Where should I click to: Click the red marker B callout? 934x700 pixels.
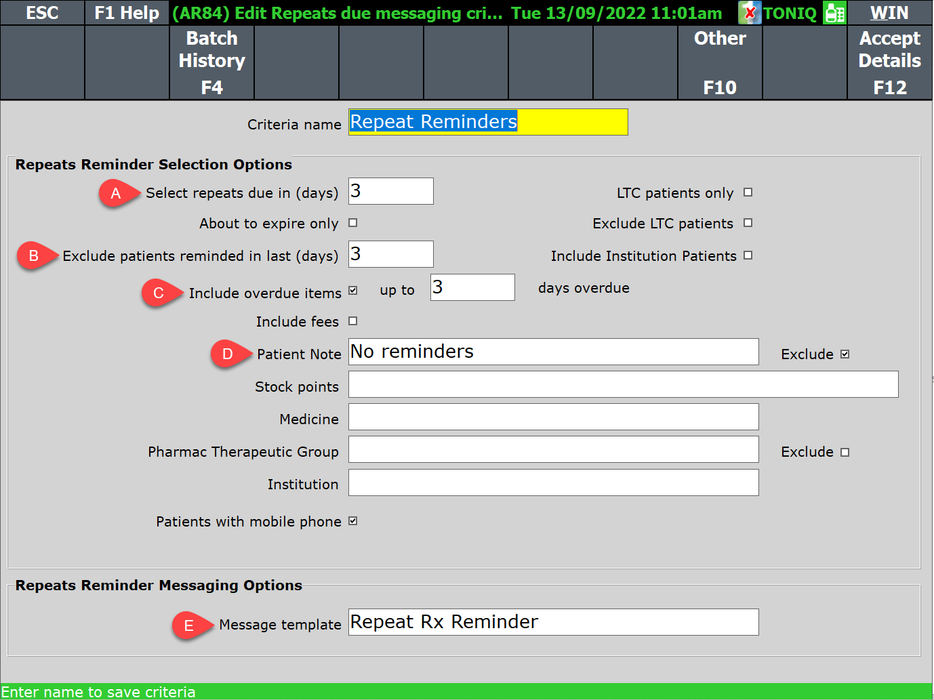point(34,256)
